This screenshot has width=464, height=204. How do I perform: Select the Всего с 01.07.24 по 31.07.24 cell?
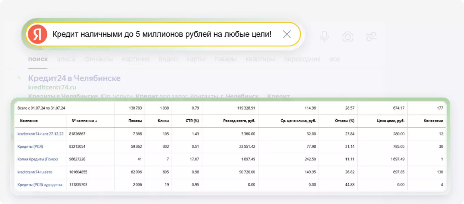pos(41,108)
